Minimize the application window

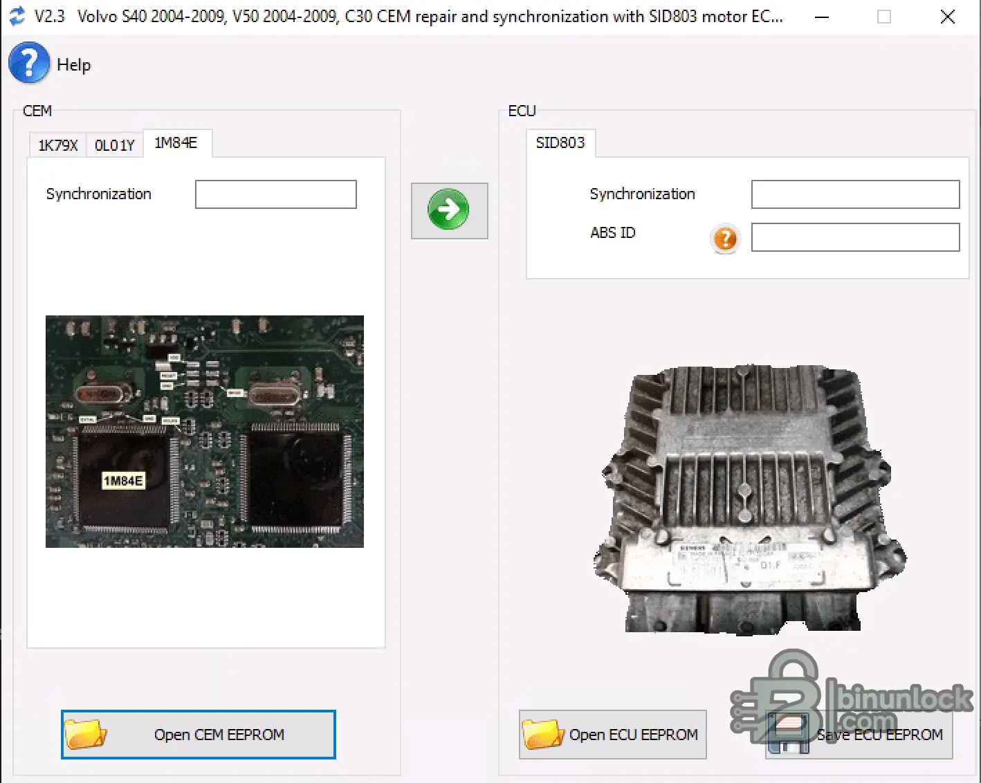[822, 17]
